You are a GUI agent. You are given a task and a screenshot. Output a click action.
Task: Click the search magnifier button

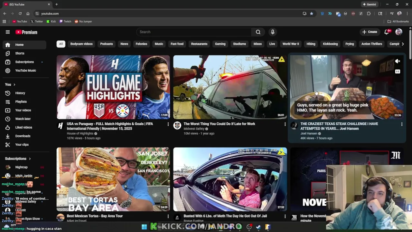point(258,32)
